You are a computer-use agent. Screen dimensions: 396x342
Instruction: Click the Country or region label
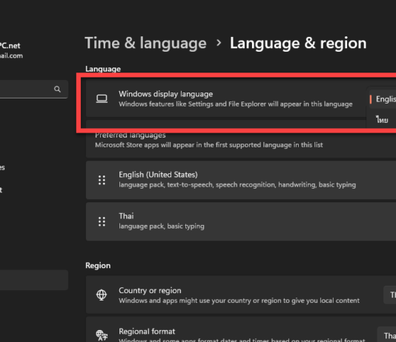pos(150,291)
